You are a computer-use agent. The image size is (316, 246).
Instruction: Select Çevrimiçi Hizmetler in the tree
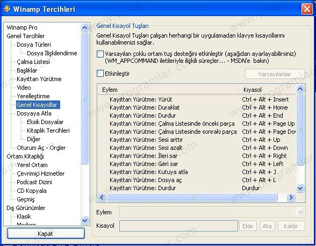click(40, 173)
